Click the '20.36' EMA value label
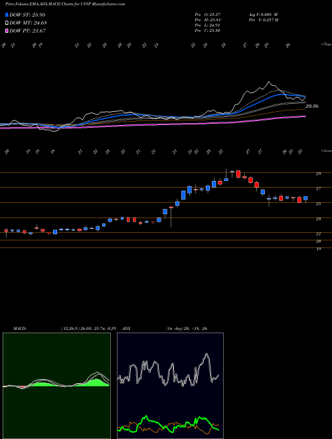The image size is (332, 439). pyautogui.click(x=312, y=106)
